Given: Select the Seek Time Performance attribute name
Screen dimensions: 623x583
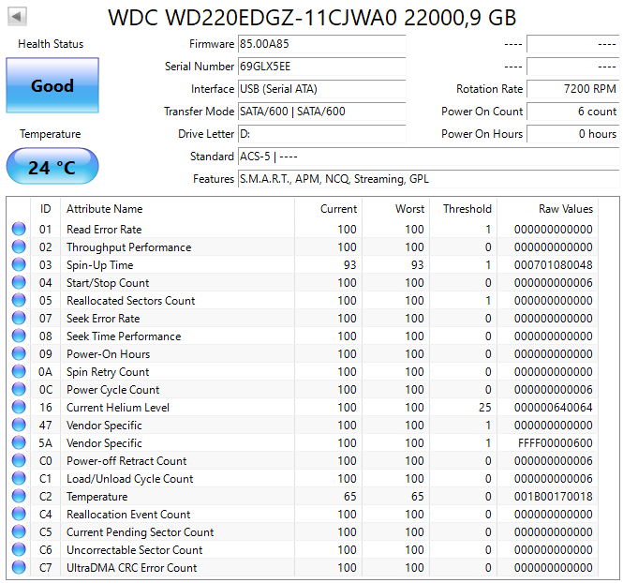Looking at the screenshot, I should [124, 336].
